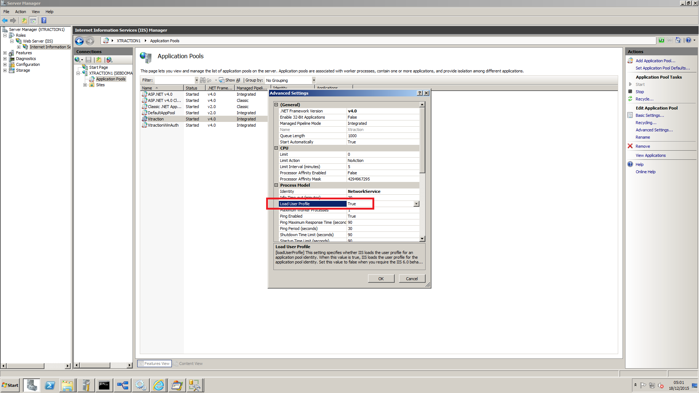Collapse the CPU settings section
Screen dimensions: 699x393
pos(276,148)
